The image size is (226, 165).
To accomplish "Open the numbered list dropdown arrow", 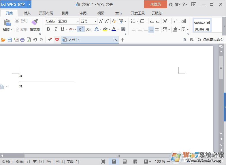I will tap(146, 21).
